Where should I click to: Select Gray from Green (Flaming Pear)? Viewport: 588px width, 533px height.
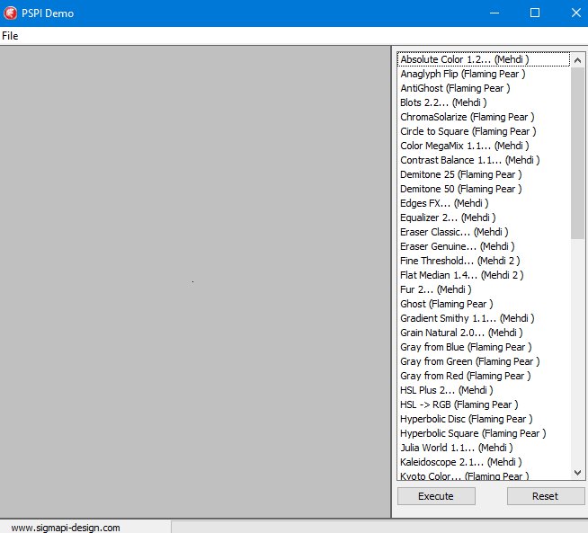pos(484,361)
